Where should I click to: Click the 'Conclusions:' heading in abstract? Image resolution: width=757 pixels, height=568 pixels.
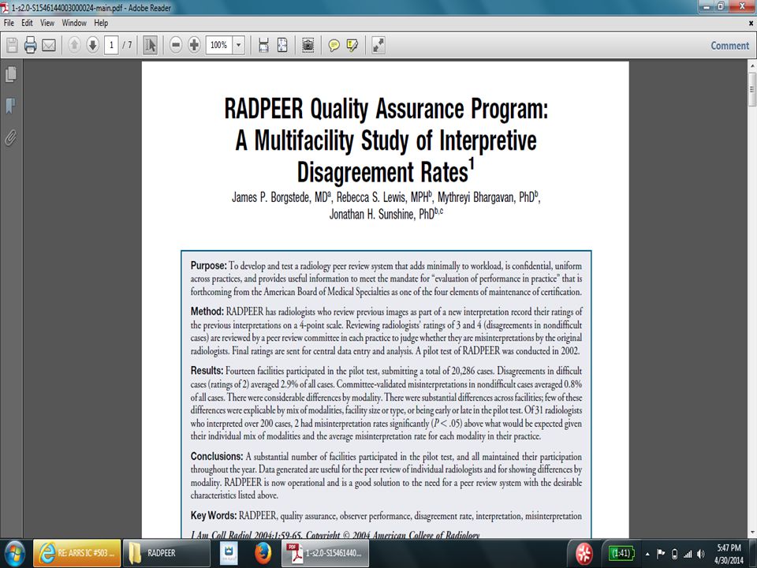point(217,457)
